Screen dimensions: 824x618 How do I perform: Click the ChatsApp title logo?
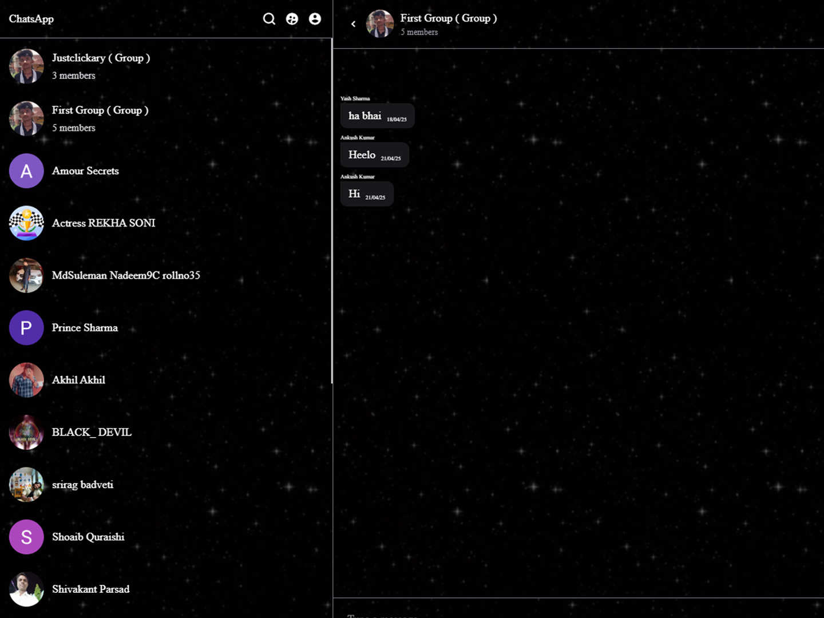pos(31,19)
